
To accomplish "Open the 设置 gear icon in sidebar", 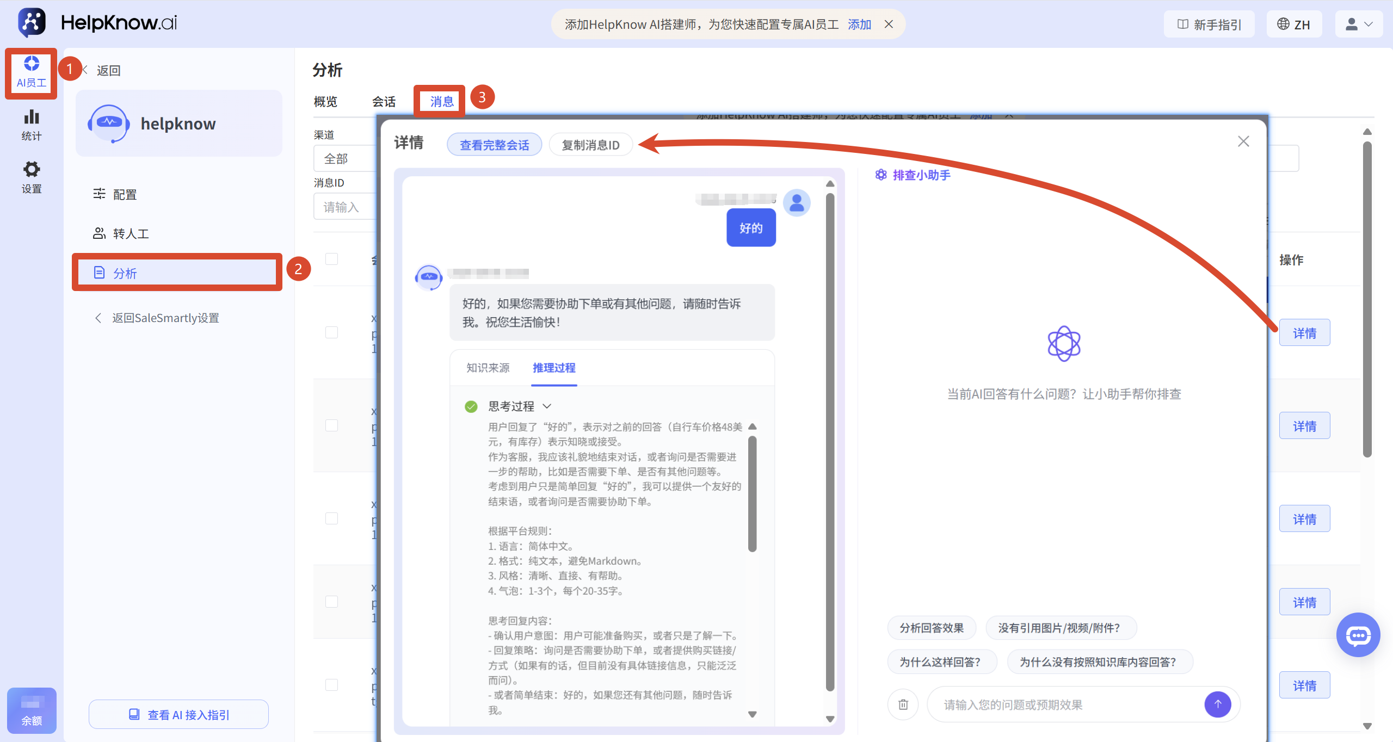I will point(31,178).
